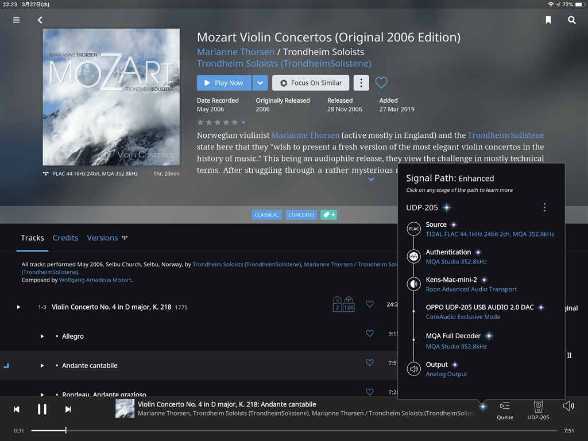Favorite the album with heart icon
Image resolution: width=588 pixels, height=441 pixels.
click(381, 83)
